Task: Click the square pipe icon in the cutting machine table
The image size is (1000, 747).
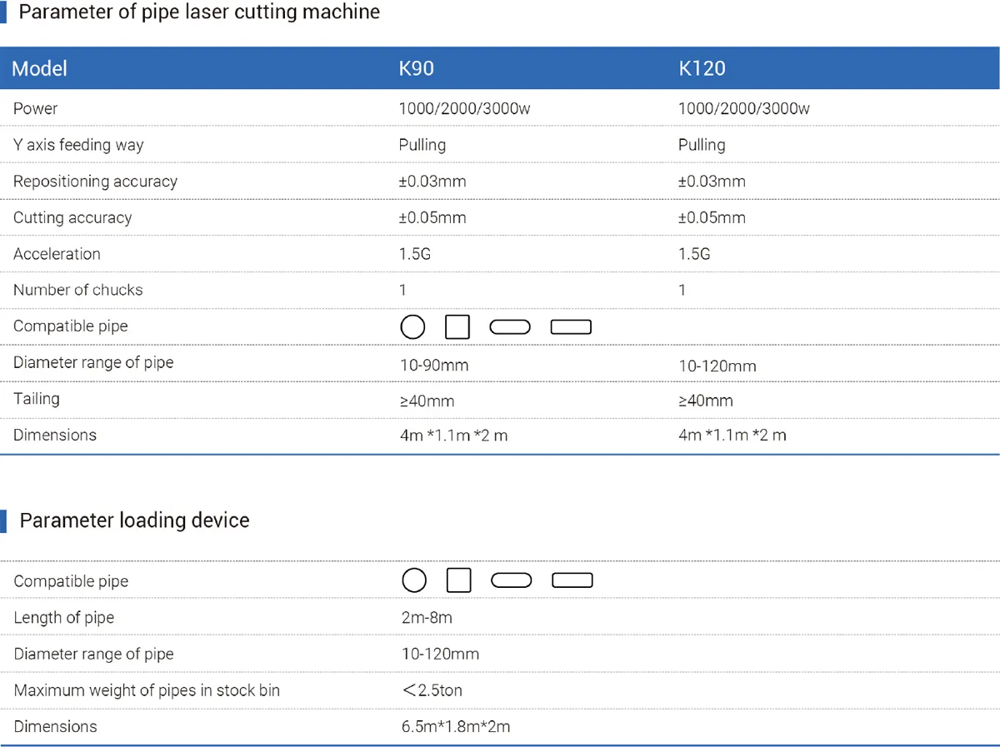Action: tap(457, 326)
